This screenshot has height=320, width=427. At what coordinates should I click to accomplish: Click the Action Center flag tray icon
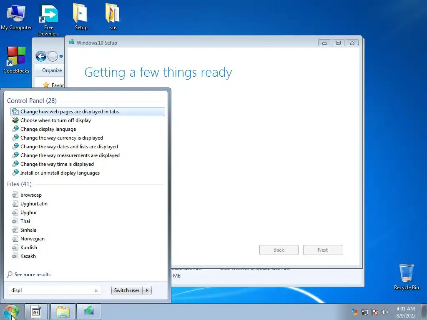click(x=375, y=312)
